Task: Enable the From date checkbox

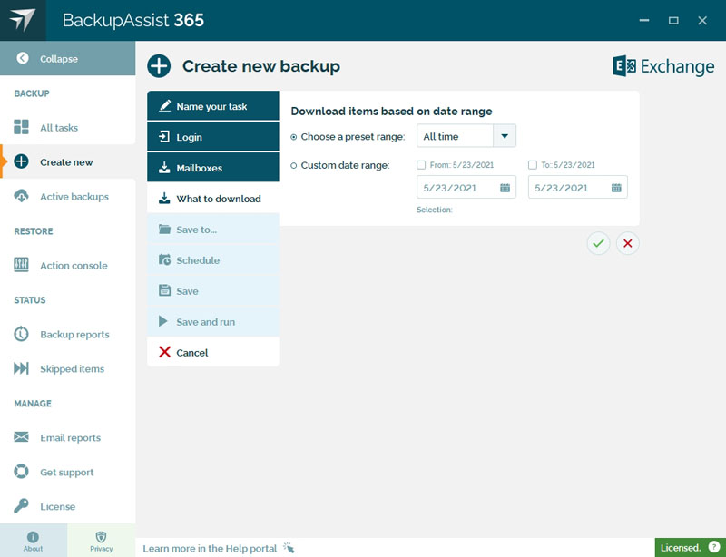Action: click(x=421, y=165)
